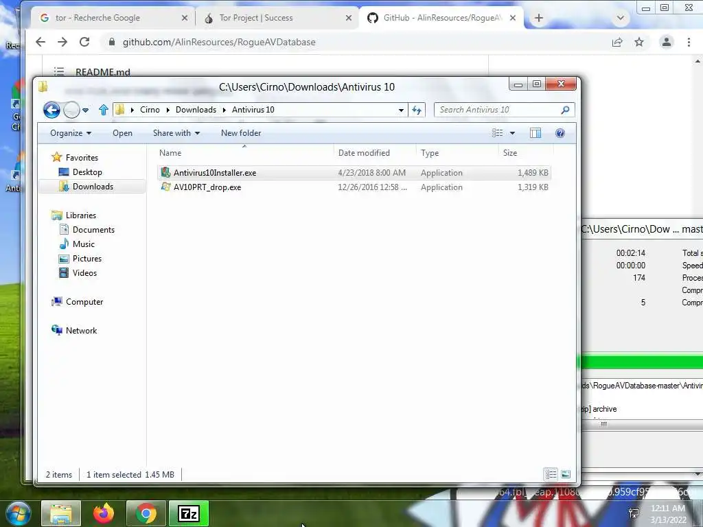The width and height of the screenshot is (703, 527).
Task: Click the 7-Zip taskbar icon
Action: pyautogui.click(x=189, y=513)
